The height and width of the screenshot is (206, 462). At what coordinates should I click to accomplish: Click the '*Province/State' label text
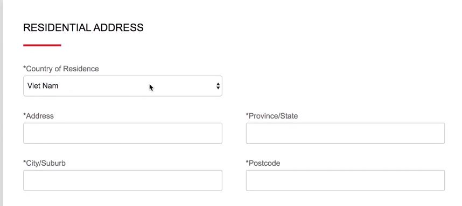272,116
